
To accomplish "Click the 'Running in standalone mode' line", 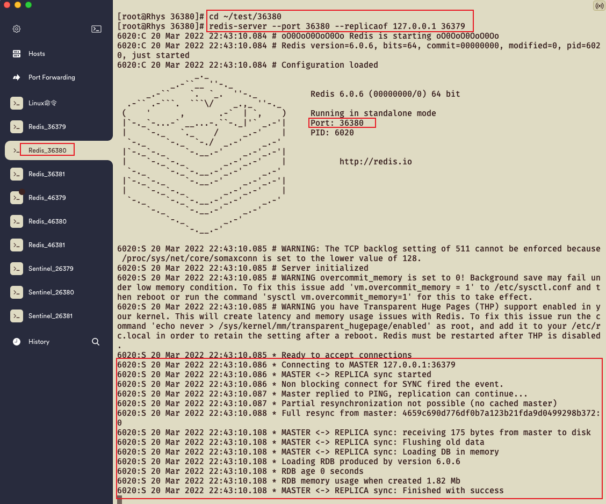I will point(373,113).
